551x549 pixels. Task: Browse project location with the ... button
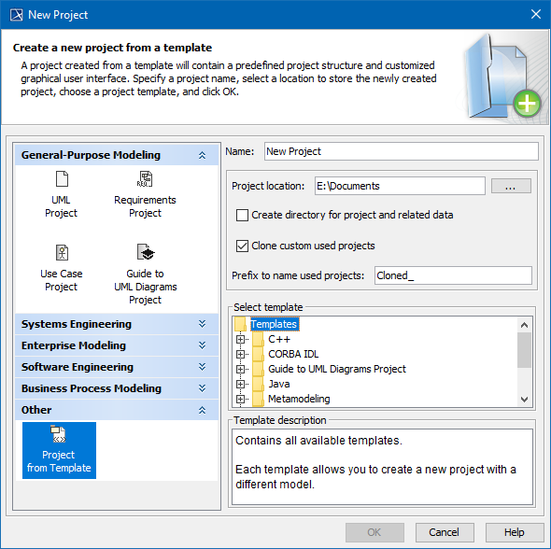[x=511, y=186]
